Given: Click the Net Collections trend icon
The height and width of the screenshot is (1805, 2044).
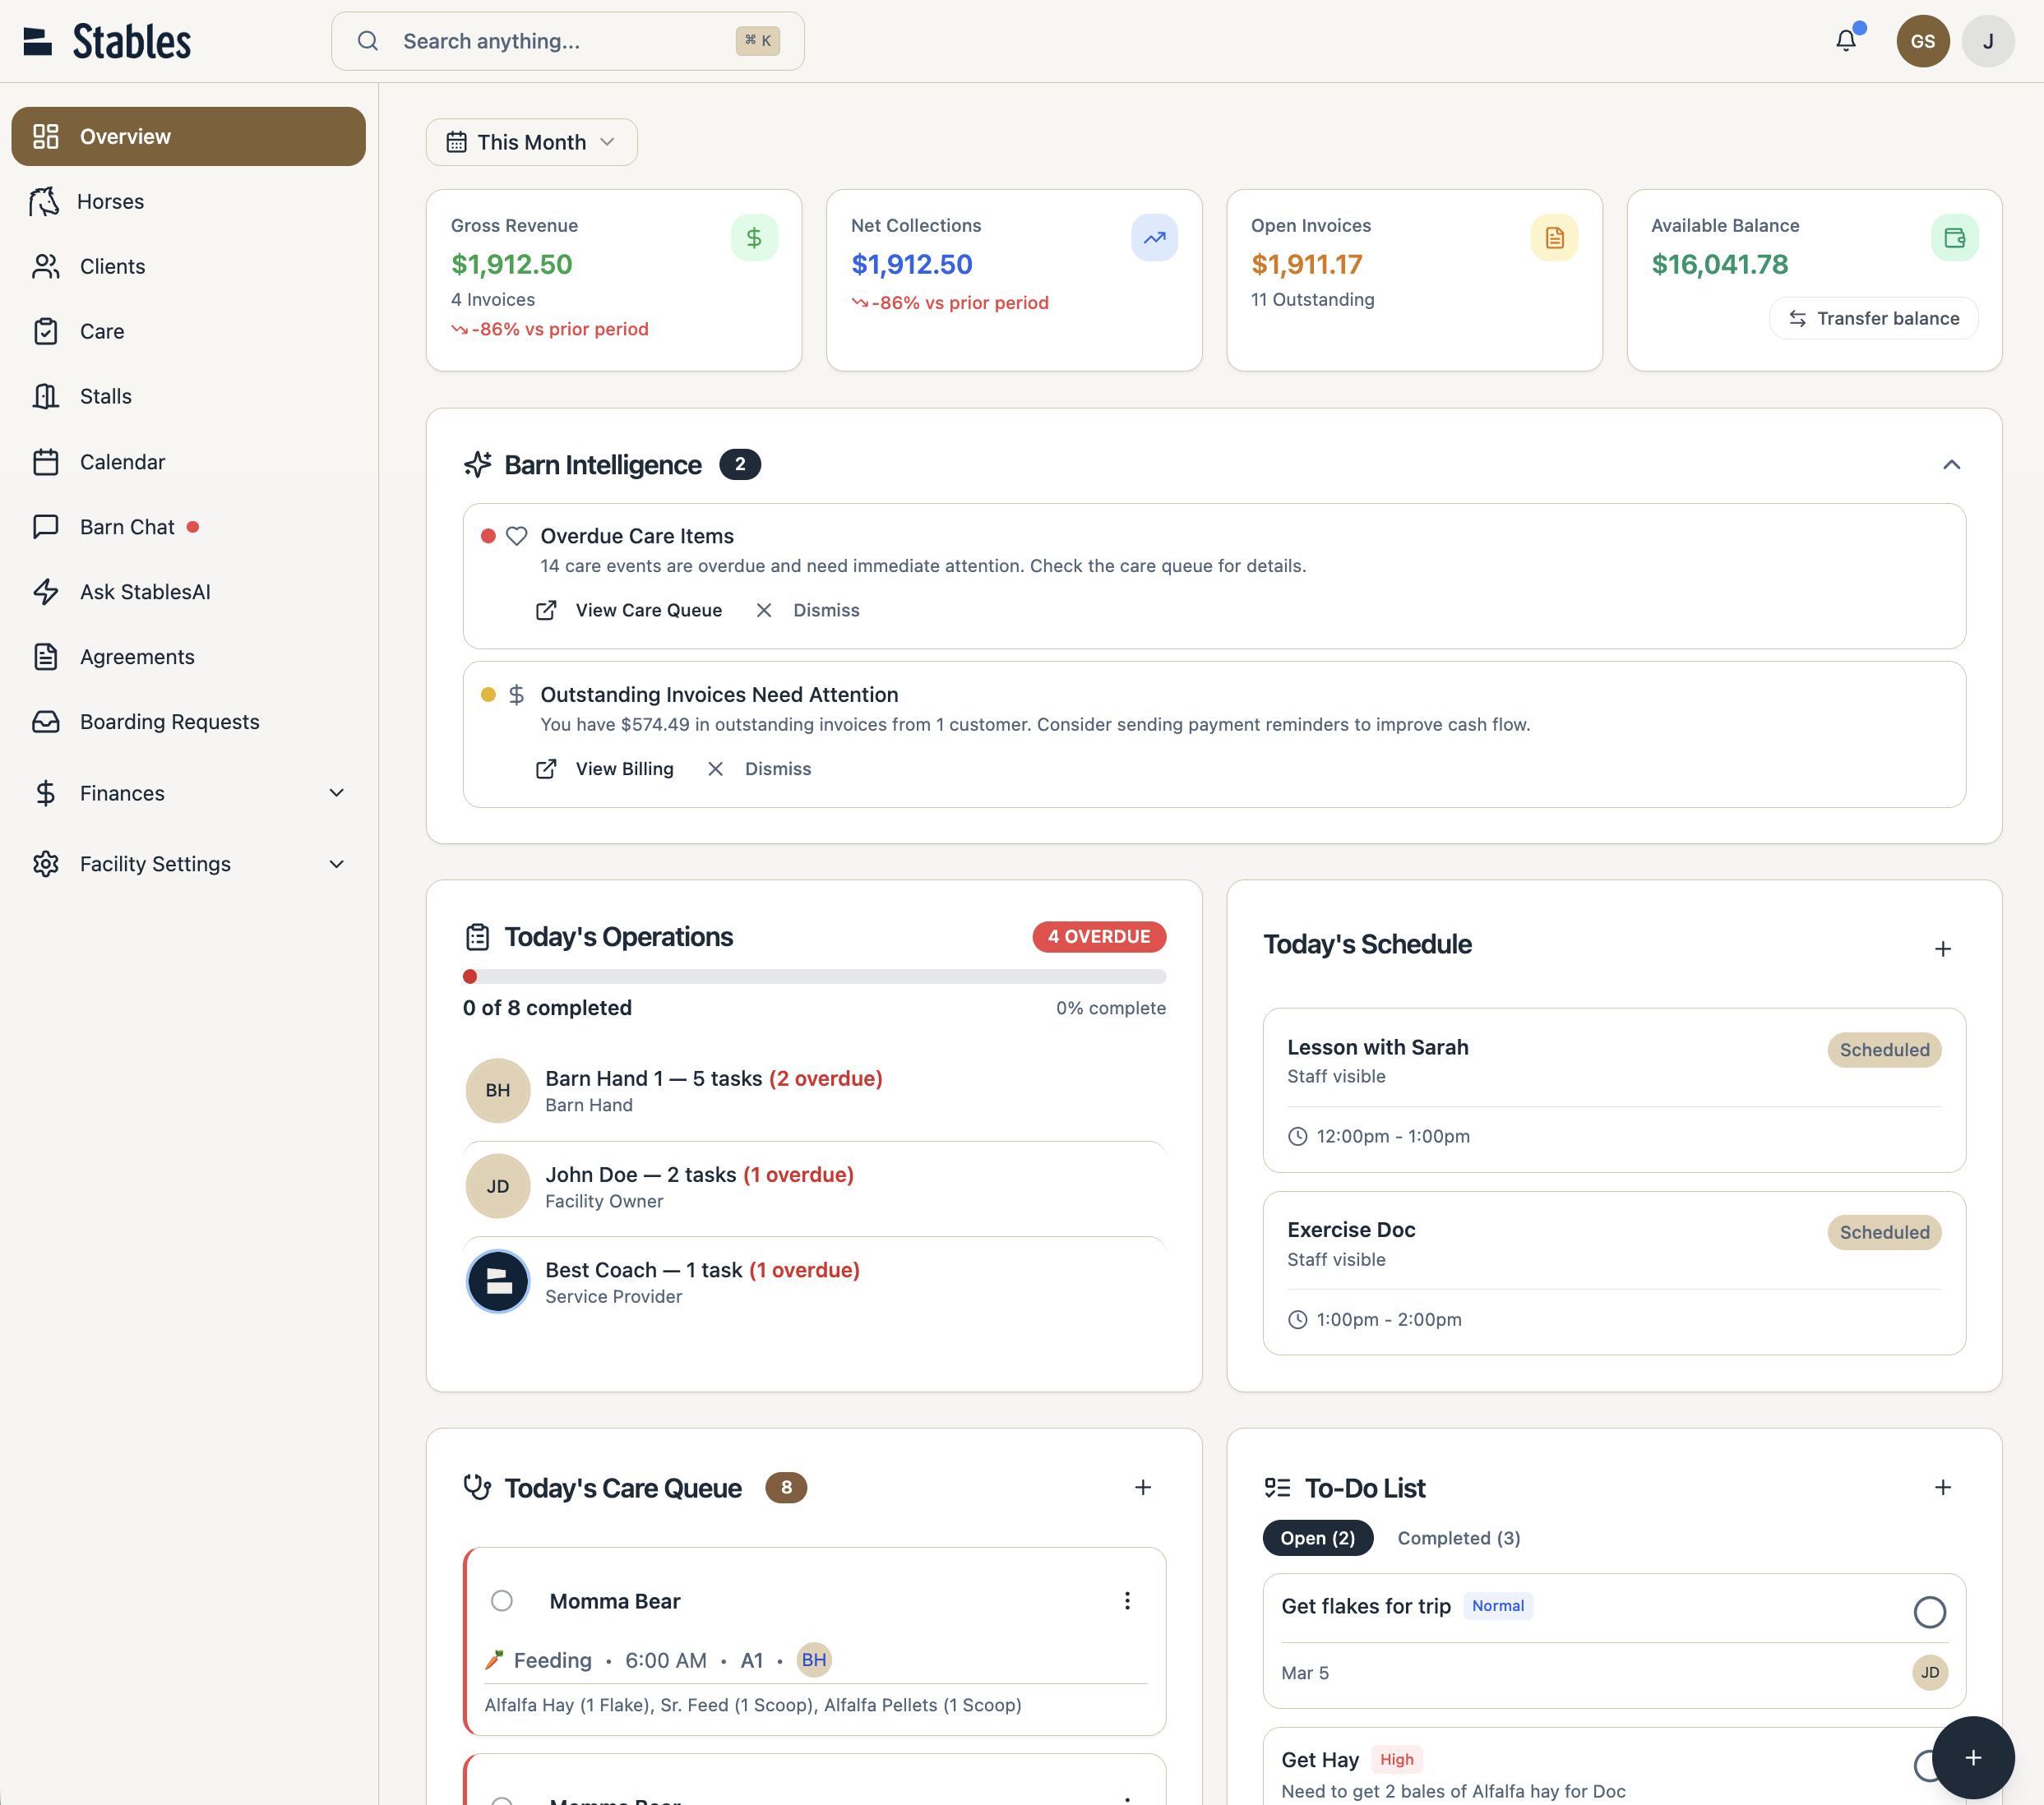Looking at the screenshot, I should pos(1154,238).
